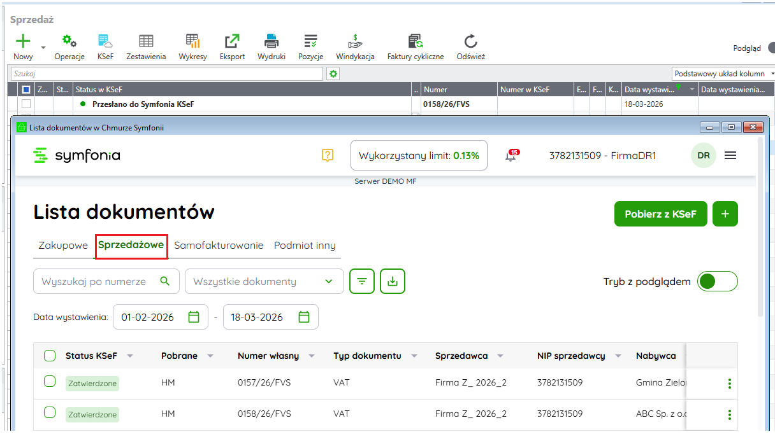Click the Wyszukaj po numerze search field
775x439 pixels.
(x=99, y=281)
